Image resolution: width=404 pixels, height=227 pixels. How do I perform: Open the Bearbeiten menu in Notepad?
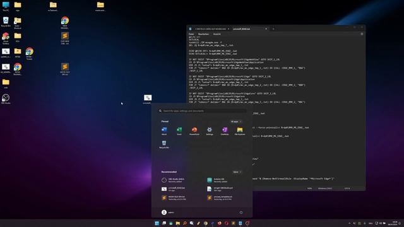click(x=203, y=34)
